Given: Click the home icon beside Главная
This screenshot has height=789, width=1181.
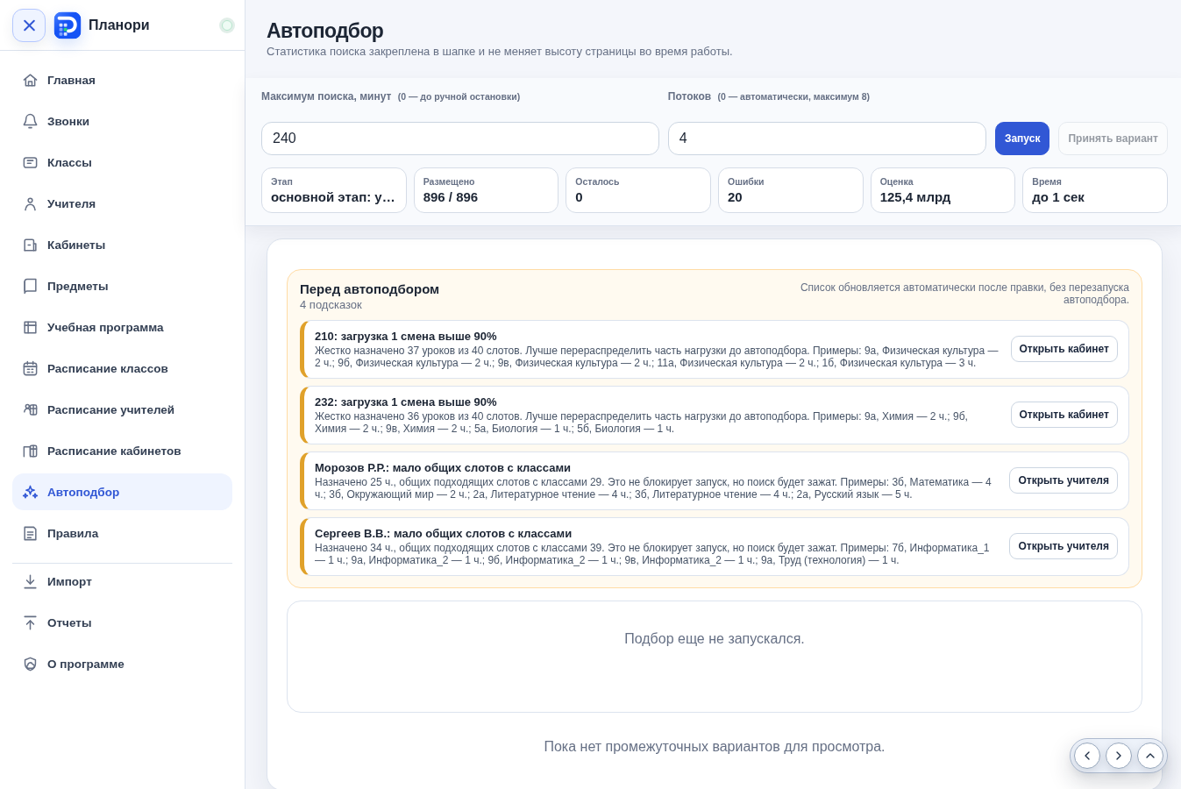Looking at the screenshot, I should [30, 80].
